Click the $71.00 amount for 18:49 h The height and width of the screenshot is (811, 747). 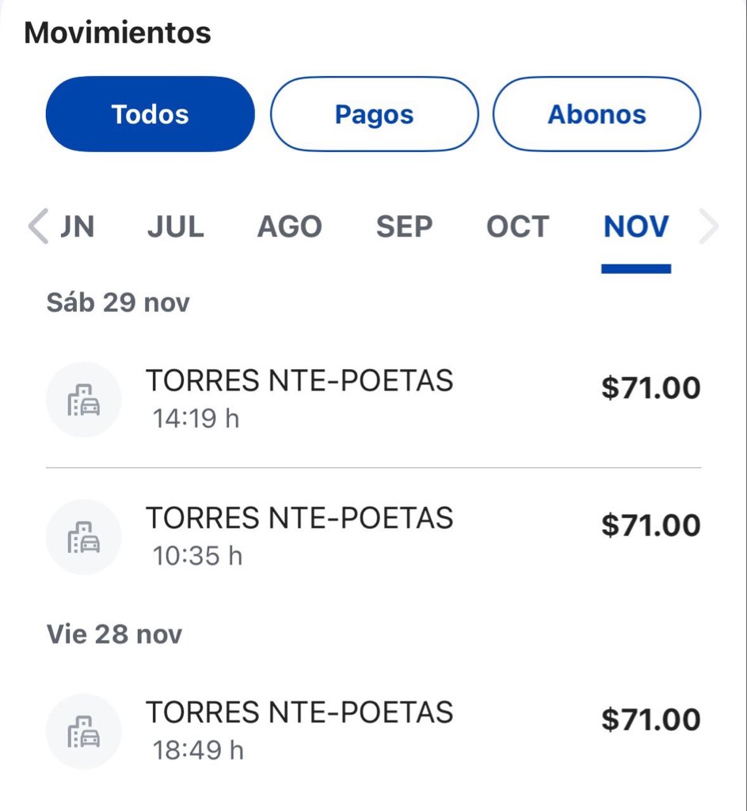pos(650,719)
